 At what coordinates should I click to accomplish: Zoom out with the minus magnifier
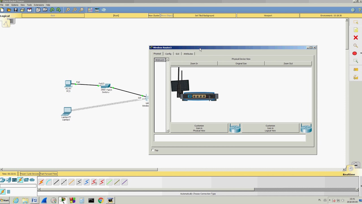[x=81, y=10]
